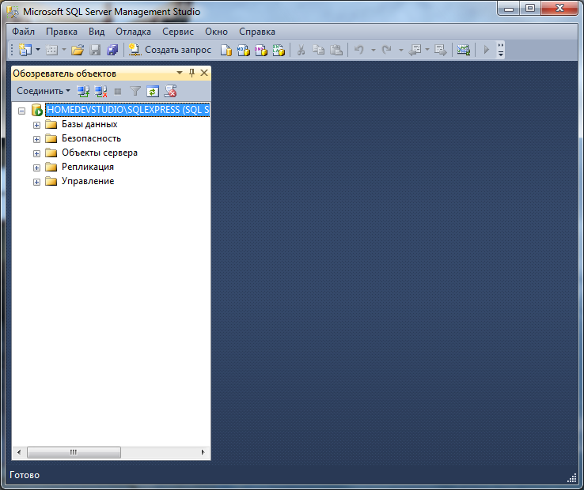Screen dimensions: 584x490
Task: Click the Open File folder icon
Action: pyautogui.click(x=78, y=50)
